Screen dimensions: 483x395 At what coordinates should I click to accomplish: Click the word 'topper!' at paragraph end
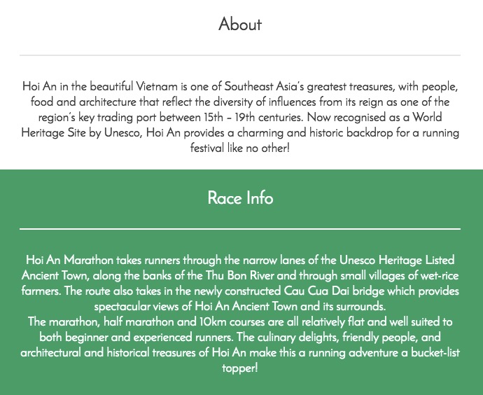pos(240,368)
